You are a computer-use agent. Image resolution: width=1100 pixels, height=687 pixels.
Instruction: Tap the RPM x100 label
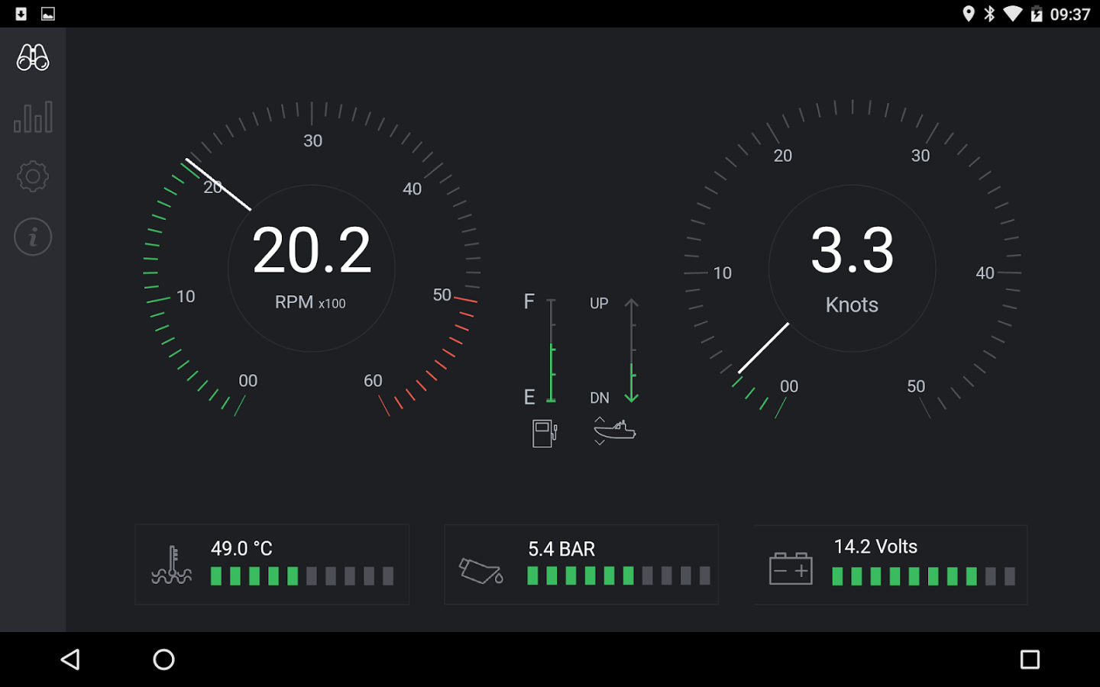click(310, 302)
